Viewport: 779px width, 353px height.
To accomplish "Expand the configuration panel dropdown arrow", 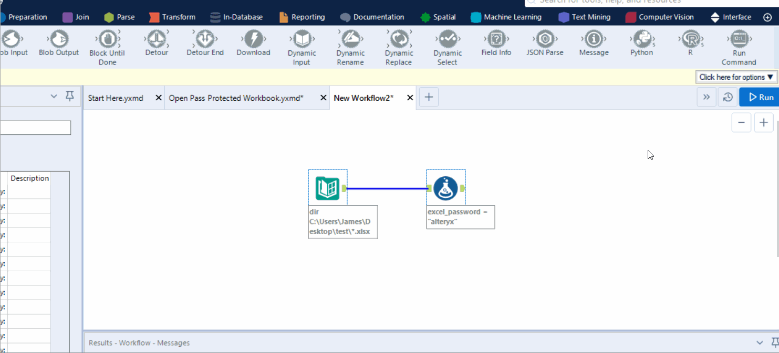I will click(54, 97).
